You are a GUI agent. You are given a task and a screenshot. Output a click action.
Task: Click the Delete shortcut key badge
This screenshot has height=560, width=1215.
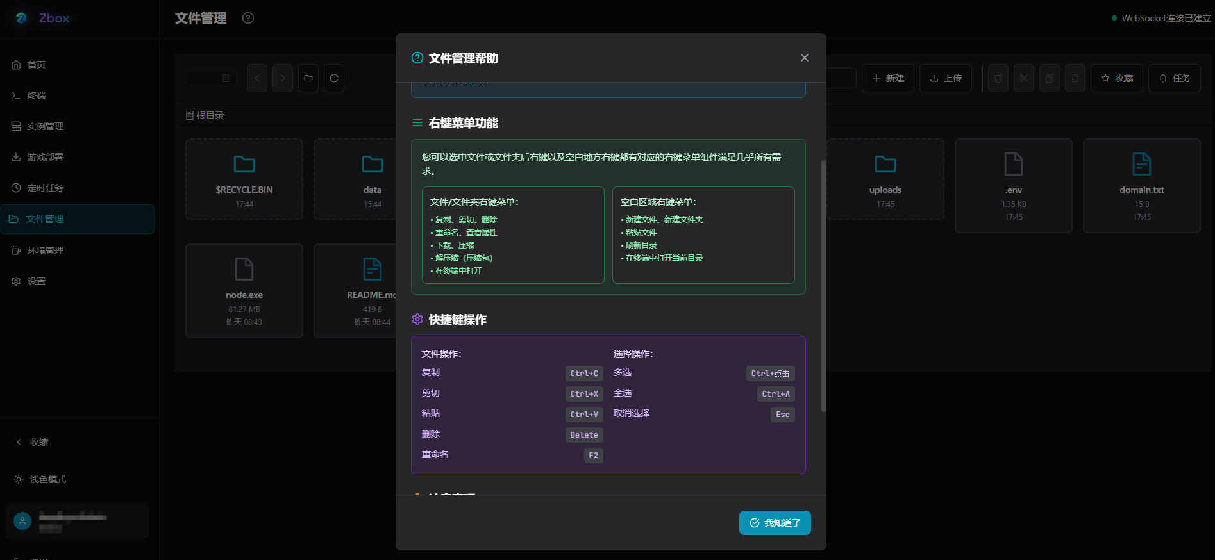pos(584,435)
